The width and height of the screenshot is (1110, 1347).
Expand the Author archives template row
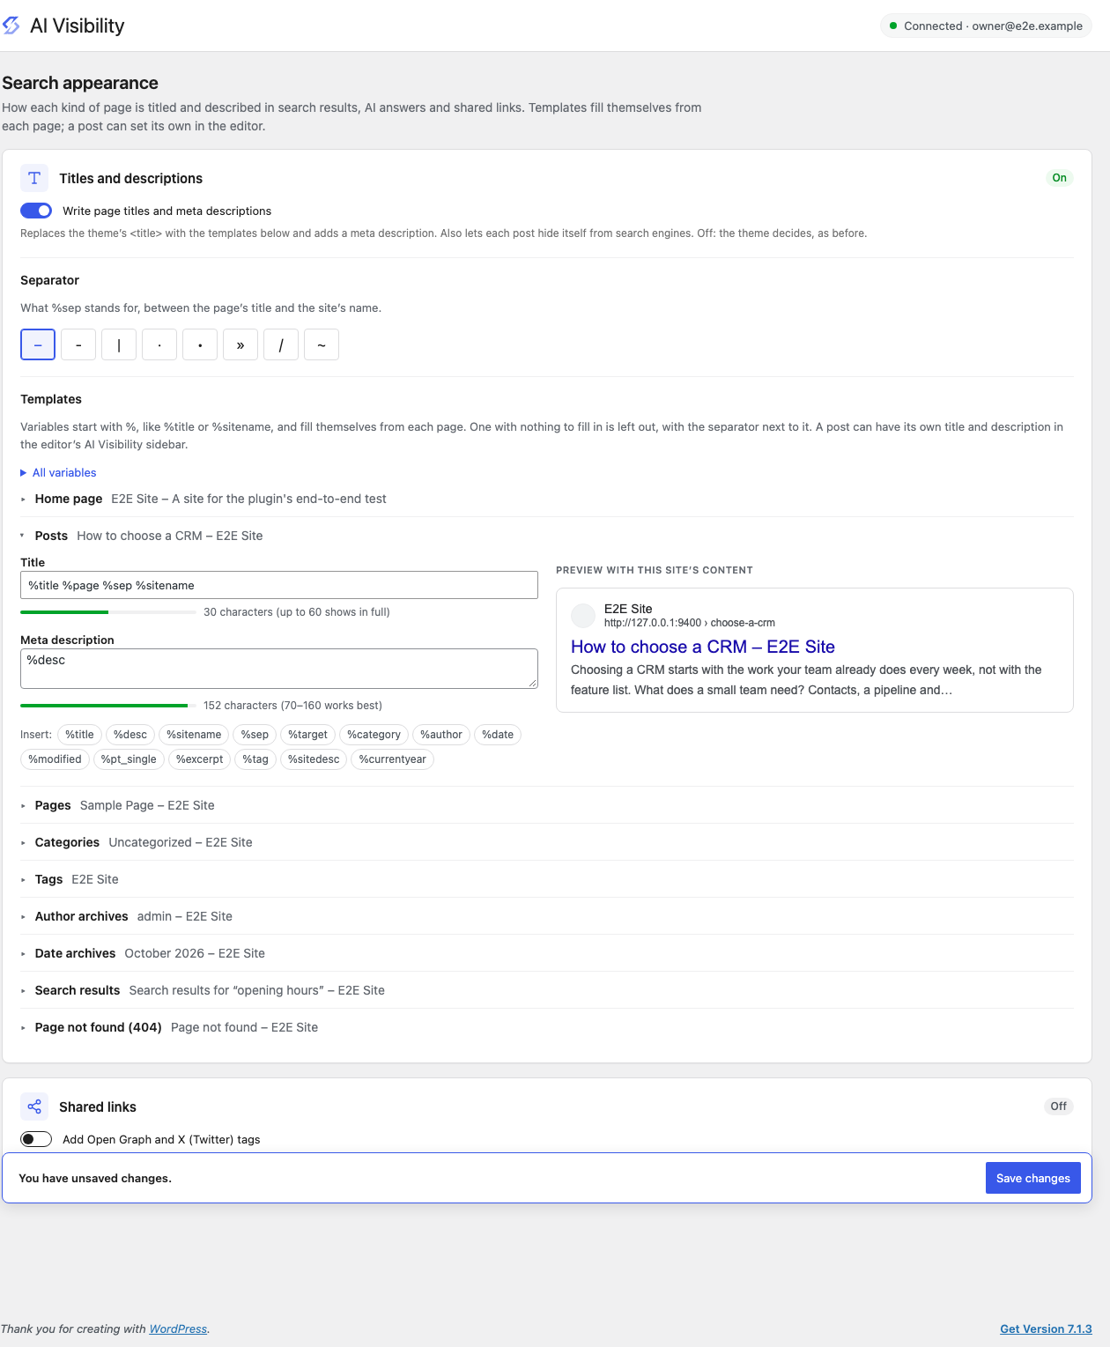coord(547,916)
